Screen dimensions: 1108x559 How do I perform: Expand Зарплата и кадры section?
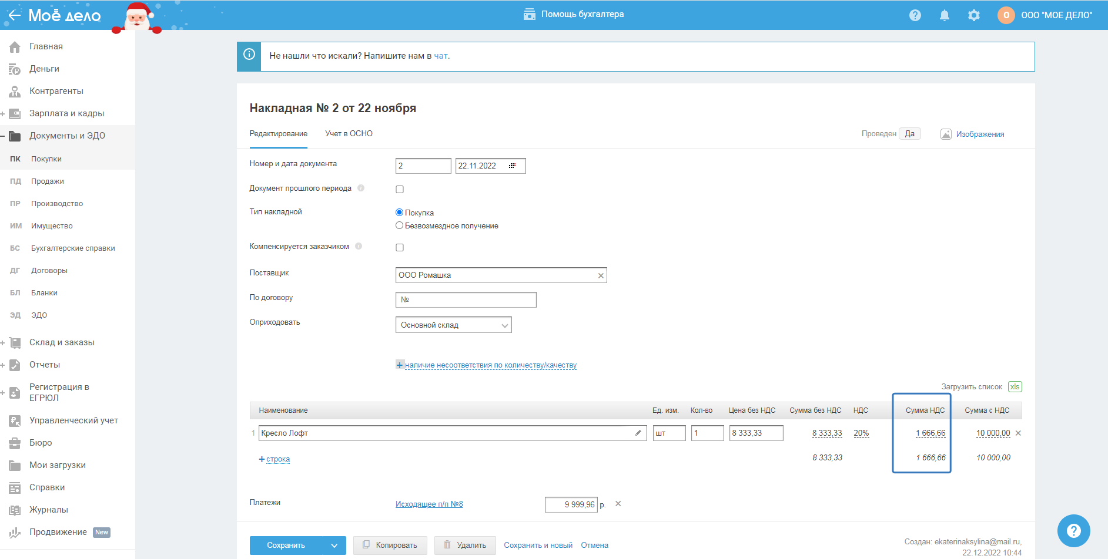3,113
